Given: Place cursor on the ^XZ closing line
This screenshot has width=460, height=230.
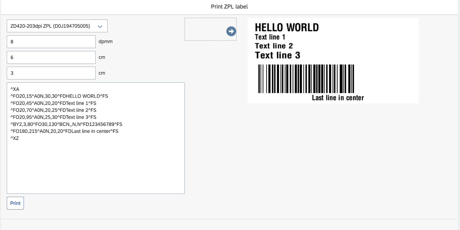Looking at the screenshot, I should pos(15,138).
